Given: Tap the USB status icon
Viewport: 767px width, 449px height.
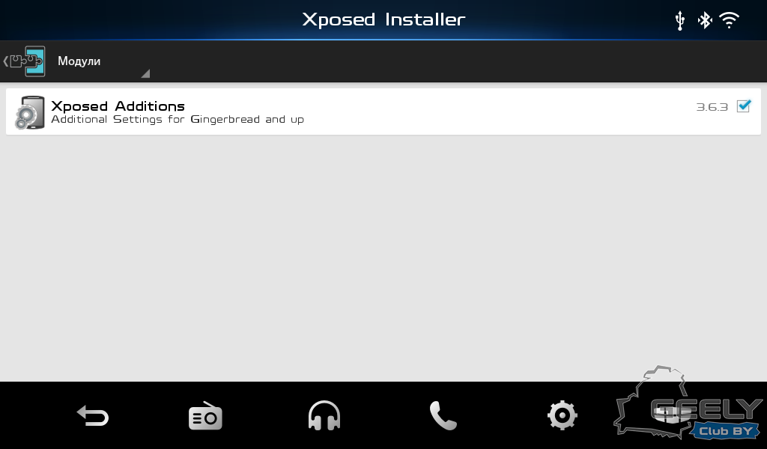Looking at the screenshot, I should coord(679,20).
